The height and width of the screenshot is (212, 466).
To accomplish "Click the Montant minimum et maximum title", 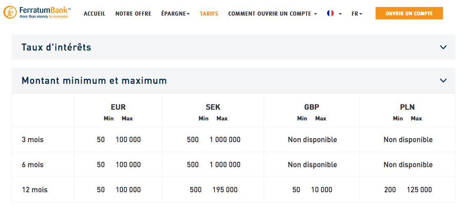I will pos(94,81).
